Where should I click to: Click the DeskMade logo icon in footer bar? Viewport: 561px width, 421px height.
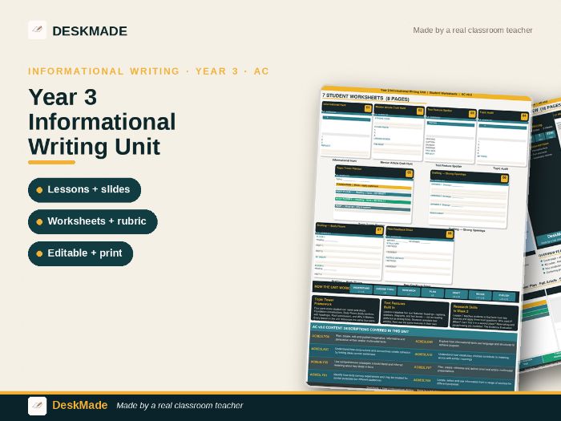37,406
